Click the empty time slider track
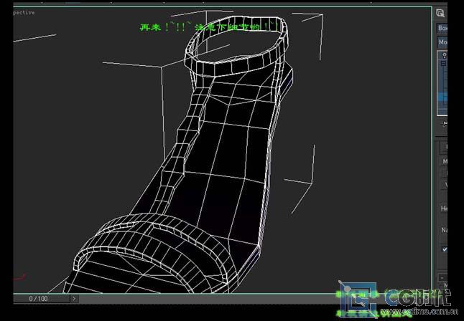464x321 pixels. coord(207,299)
